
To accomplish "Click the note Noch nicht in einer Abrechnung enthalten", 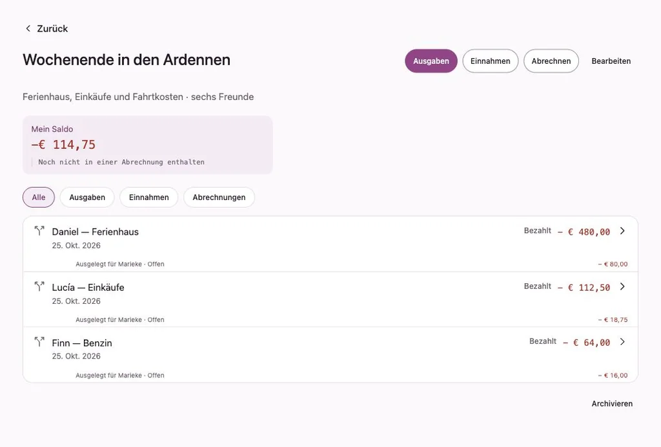I will (121, 162).
